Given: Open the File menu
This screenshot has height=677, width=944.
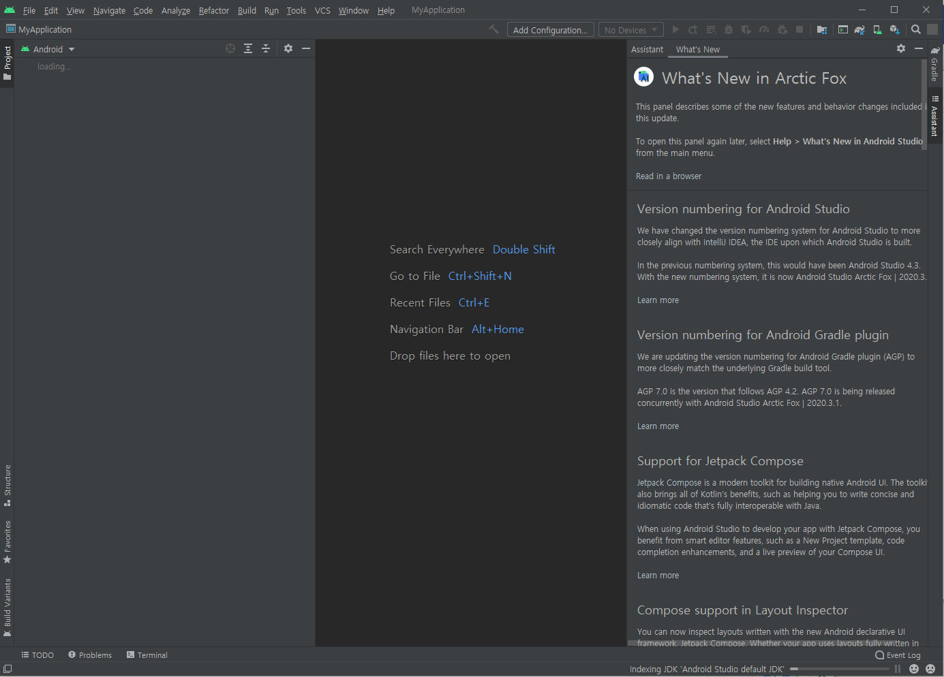Looking at the screenshot, I should (x=29, y=10).
